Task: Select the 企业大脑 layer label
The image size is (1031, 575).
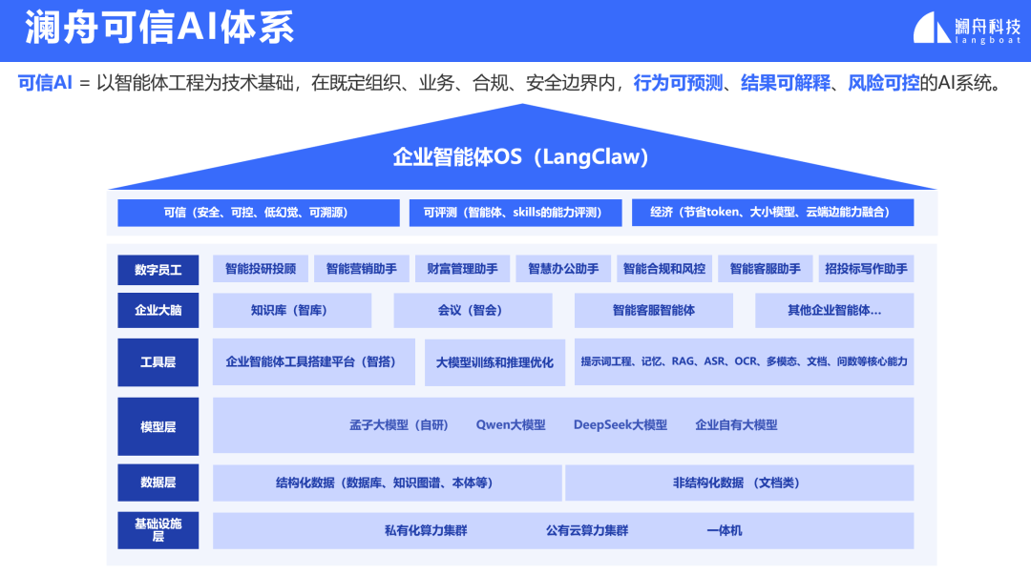Action: point(158,311)
